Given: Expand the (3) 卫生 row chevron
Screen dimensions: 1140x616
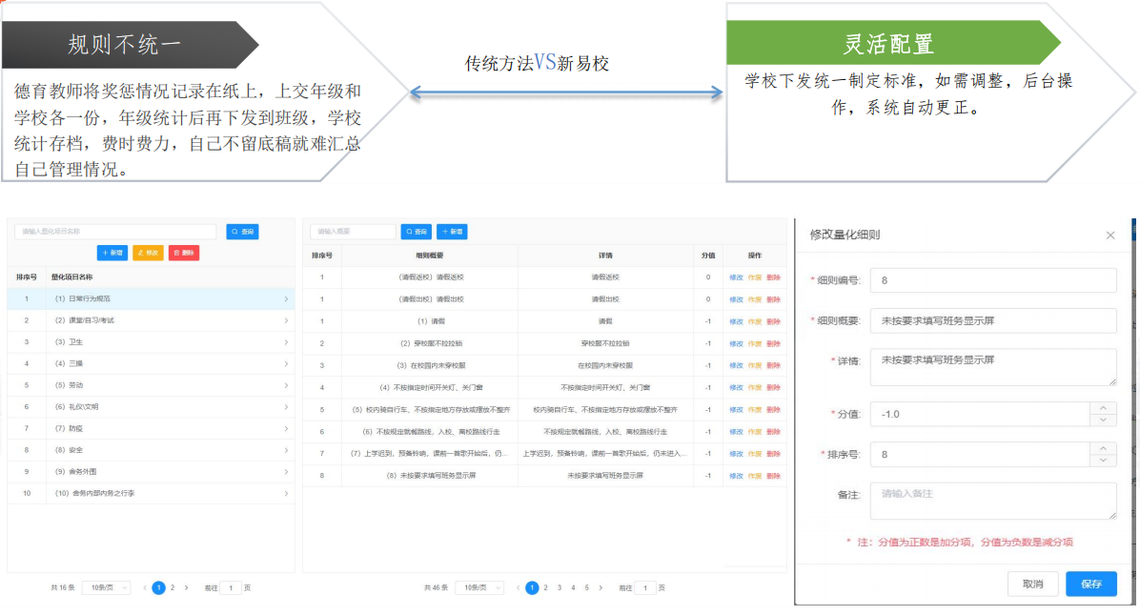Looking at the screenshot, I should click(x=286, y=342).
